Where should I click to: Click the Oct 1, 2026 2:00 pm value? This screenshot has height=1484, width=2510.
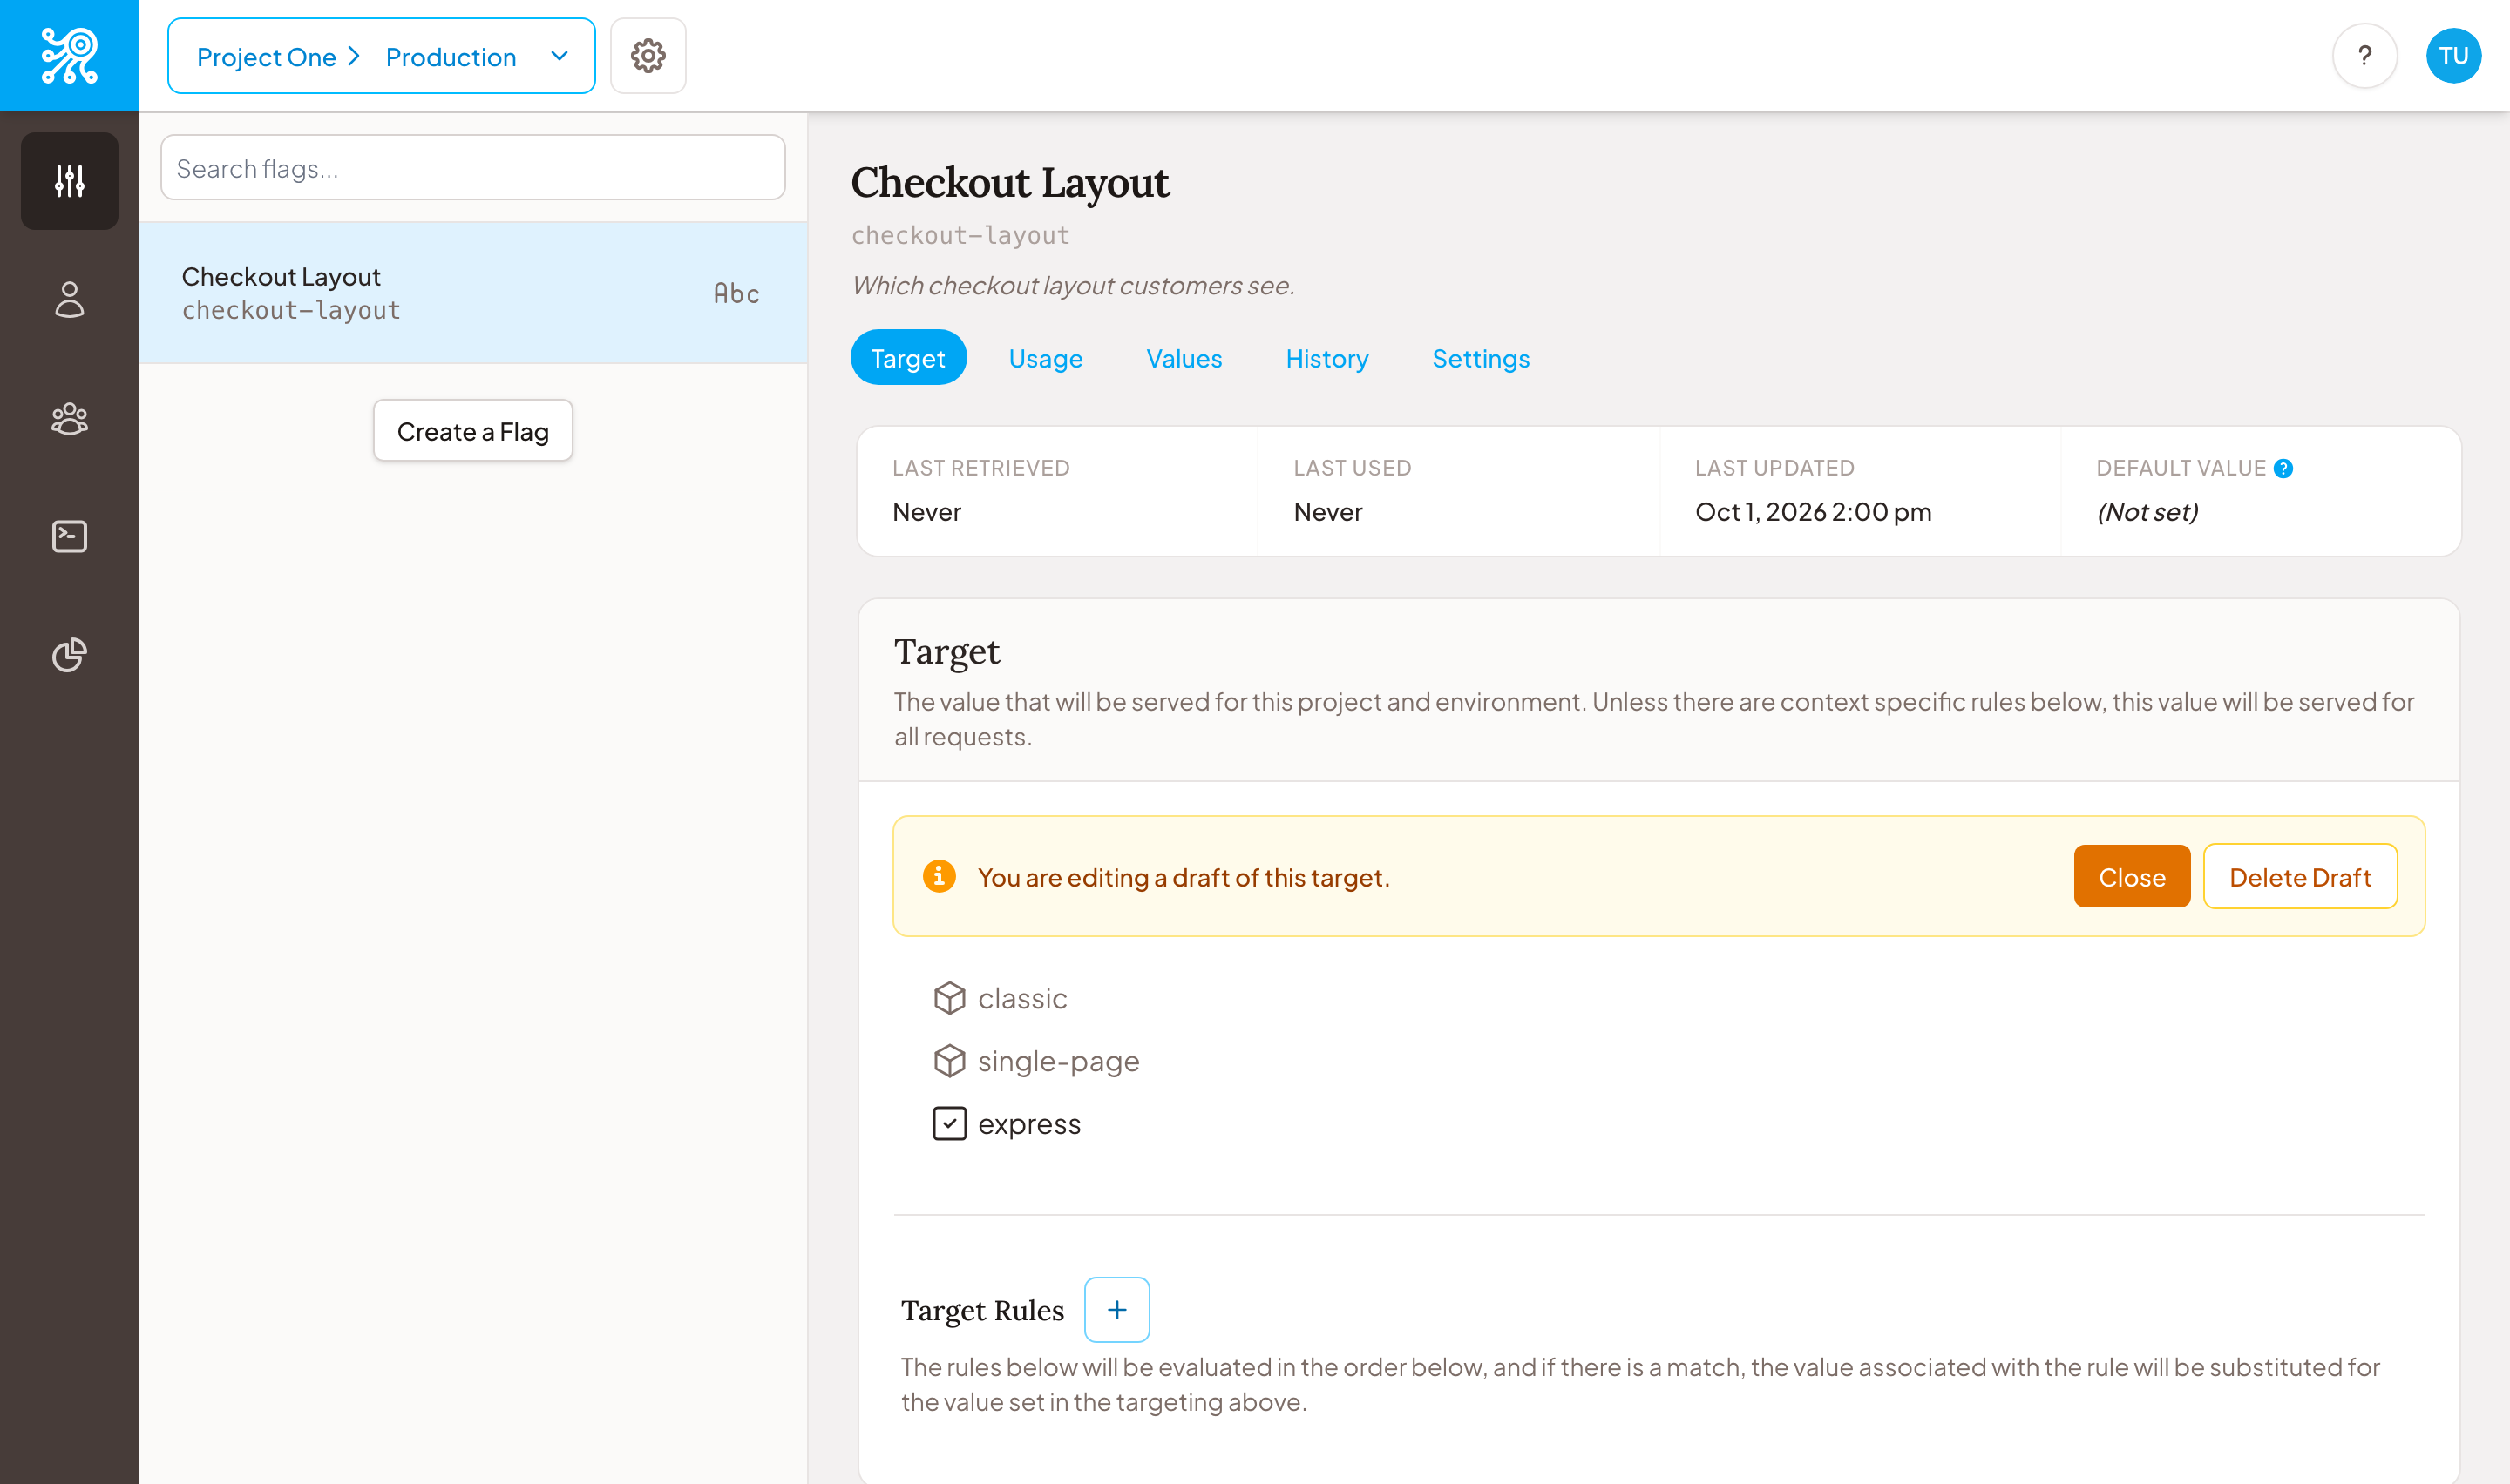tap(1812, 512)
